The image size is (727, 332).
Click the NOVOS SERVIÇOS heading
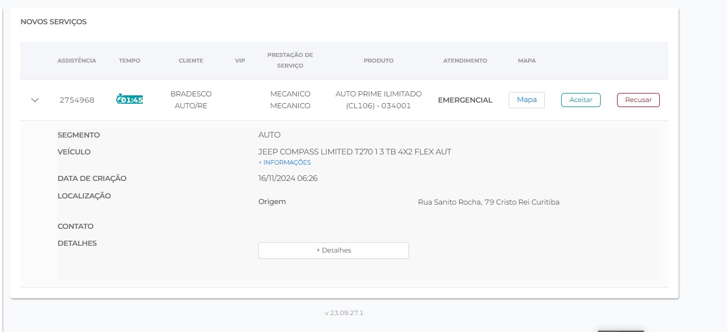tap(54, 22)
